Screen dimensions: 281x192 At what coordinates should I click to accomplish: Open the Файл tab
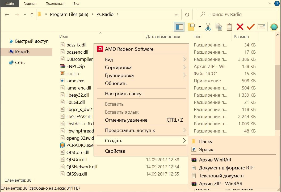click(x=10, y=3)
